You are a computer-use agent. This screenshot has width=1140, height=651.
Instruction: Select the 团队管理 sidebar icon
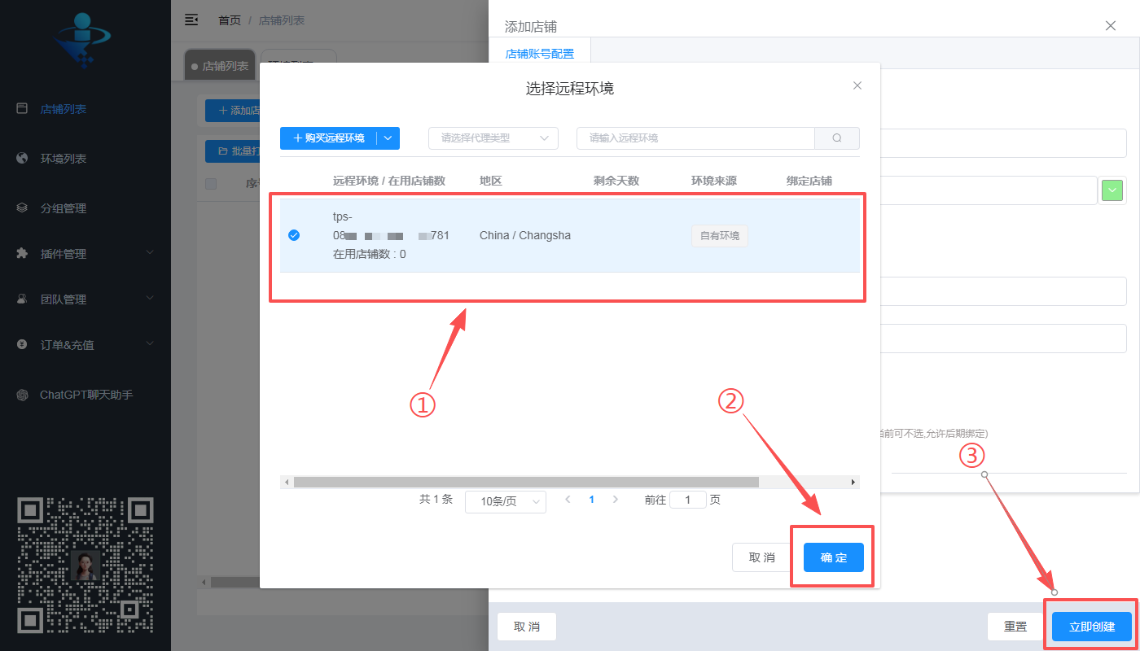23,299
